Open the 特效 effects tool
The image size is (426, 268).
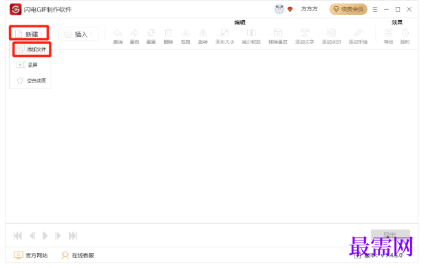pyautogui.click(x=389, y=36)
